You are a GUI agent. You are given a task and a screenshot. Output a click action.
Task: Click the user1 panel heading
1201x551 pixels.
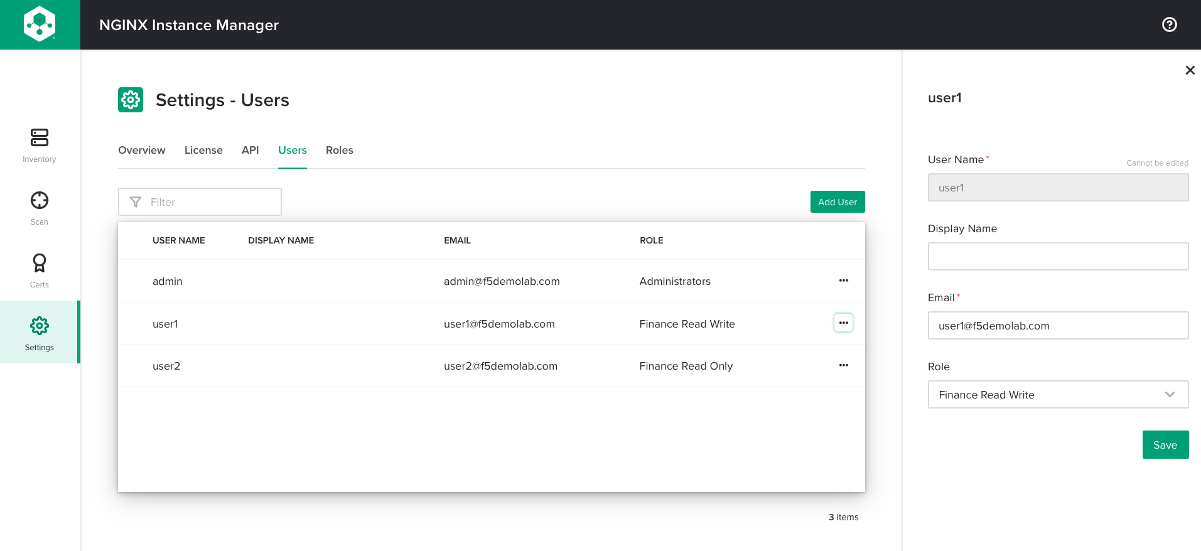pyautogui.click(x=945, y=98)
